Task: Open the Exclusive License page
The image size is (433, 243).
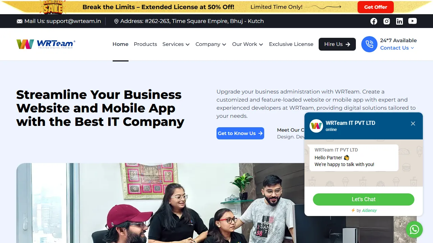Action: [x=291, y=44]
